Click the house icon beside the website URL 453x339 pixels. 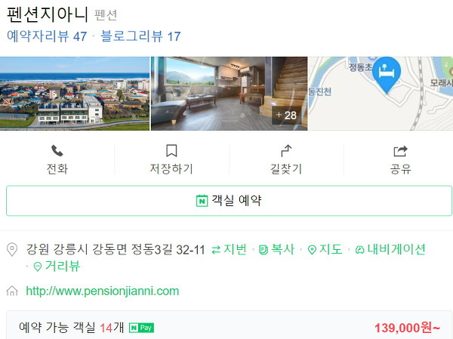[x=12, y=291]
